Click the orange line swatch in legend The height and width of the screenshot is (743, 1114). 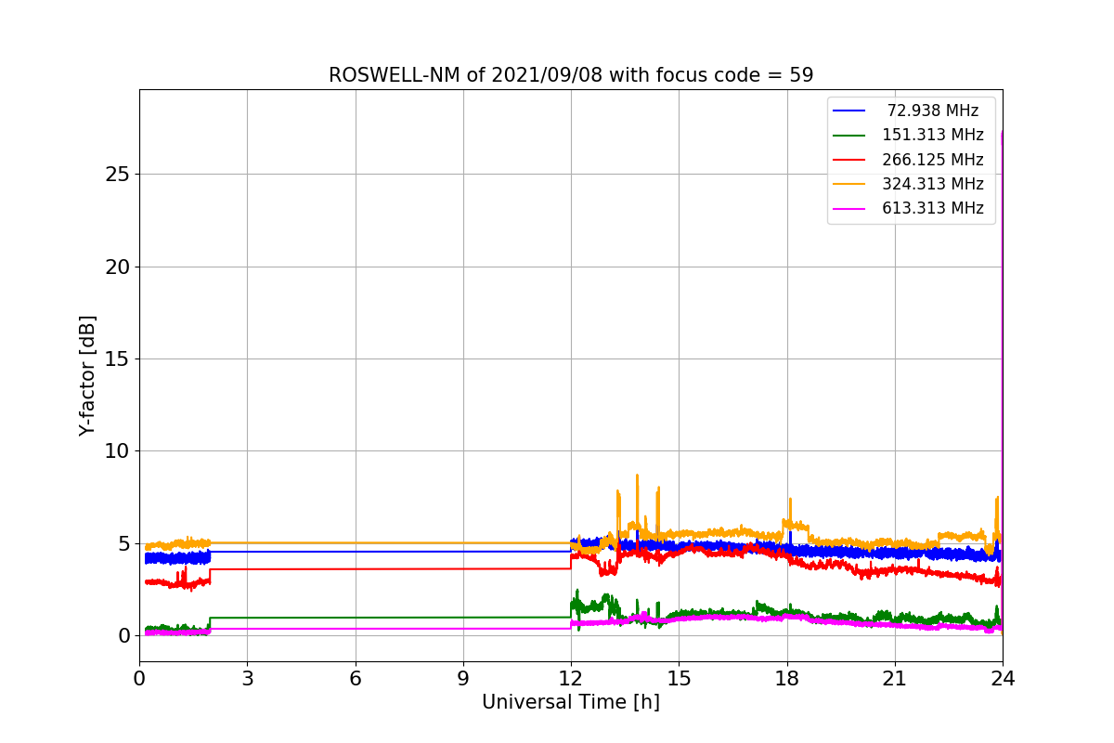pyautogui.click(x=849, y=184)
